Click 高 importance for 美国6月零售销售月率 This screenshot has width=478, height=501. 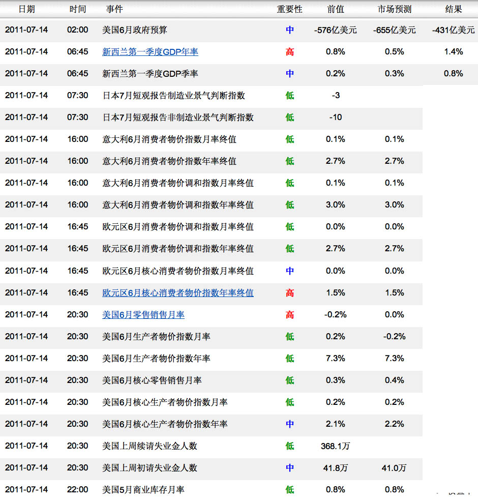click(290, 315)
